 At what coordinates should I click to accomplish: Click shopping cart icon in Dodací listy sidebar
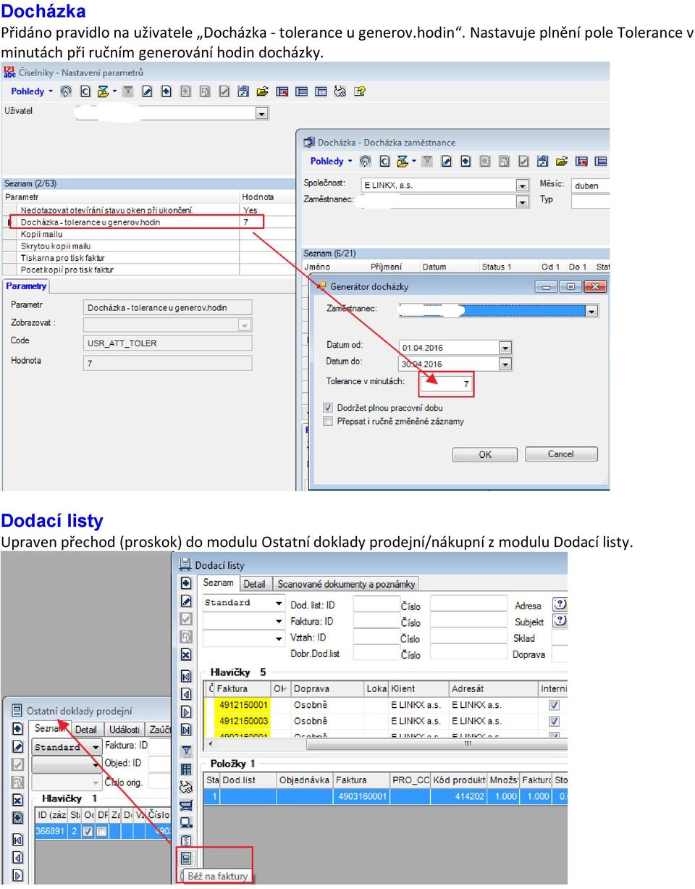186,805
